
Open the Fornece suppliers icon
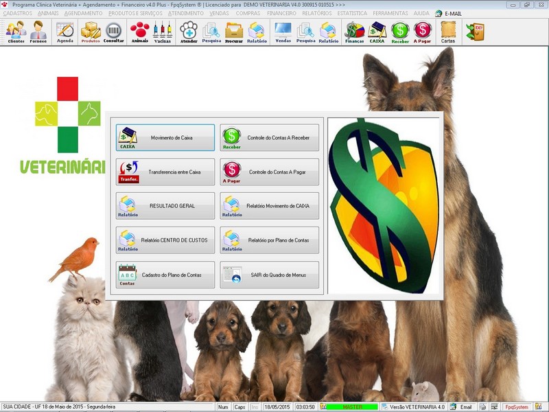pos(38,32)
